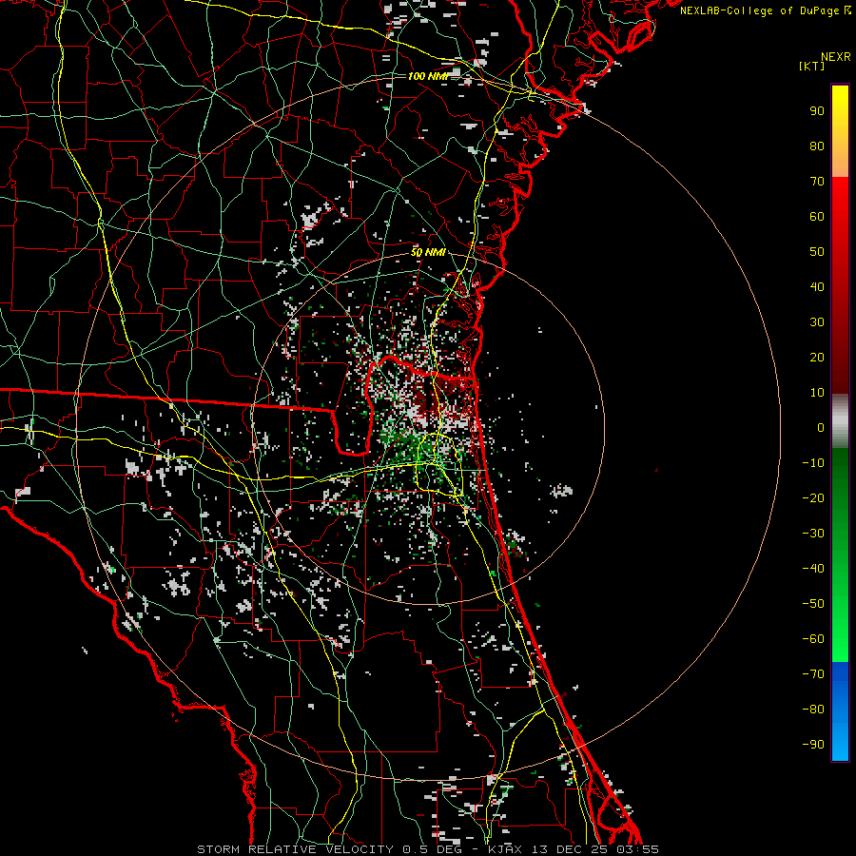The height and width of the screenshot is (856, 856).
Task: Select the -40 value on the velocity scale
Action: coord(813,569)
